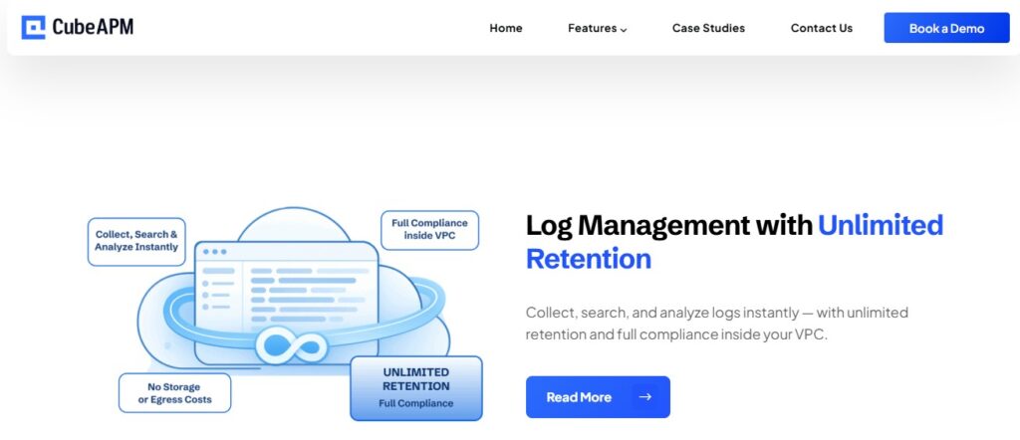Click the infinity symbol in the illustration
1020x440 pixels.
(x=291, y=347)
